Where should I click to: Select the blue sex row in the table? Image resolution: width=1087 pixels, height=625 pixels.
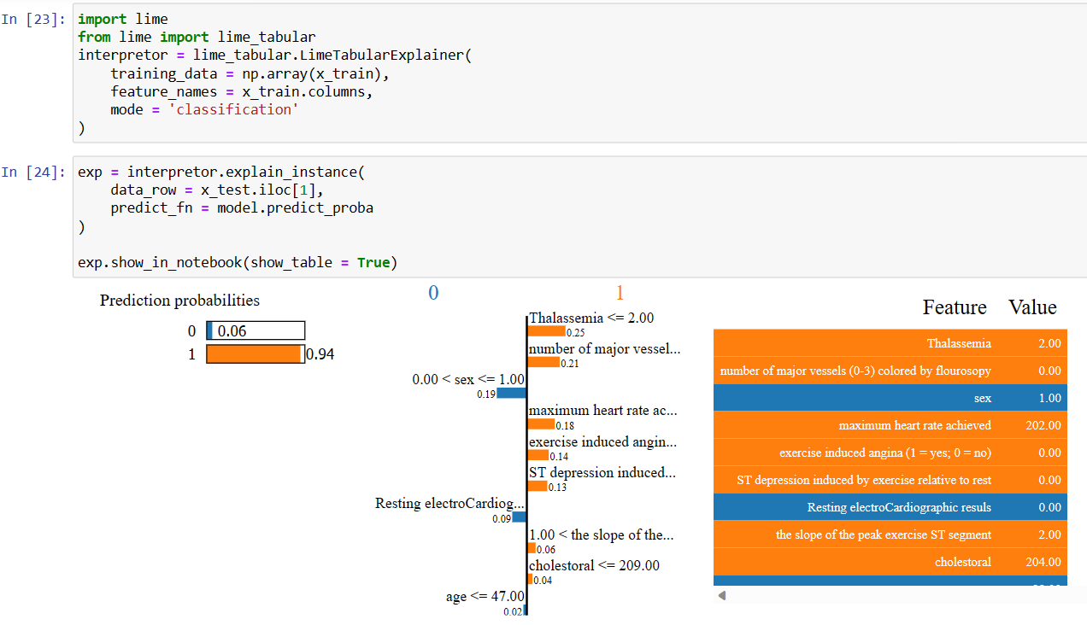[889, 398]
